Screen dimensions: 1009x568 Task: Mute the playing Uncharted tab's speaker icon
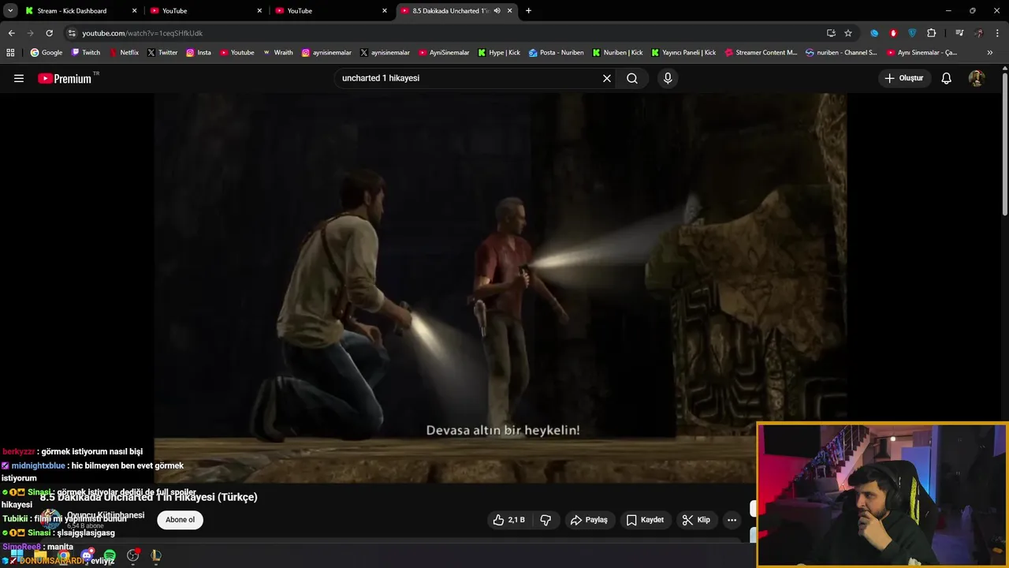tap(497, 11)
